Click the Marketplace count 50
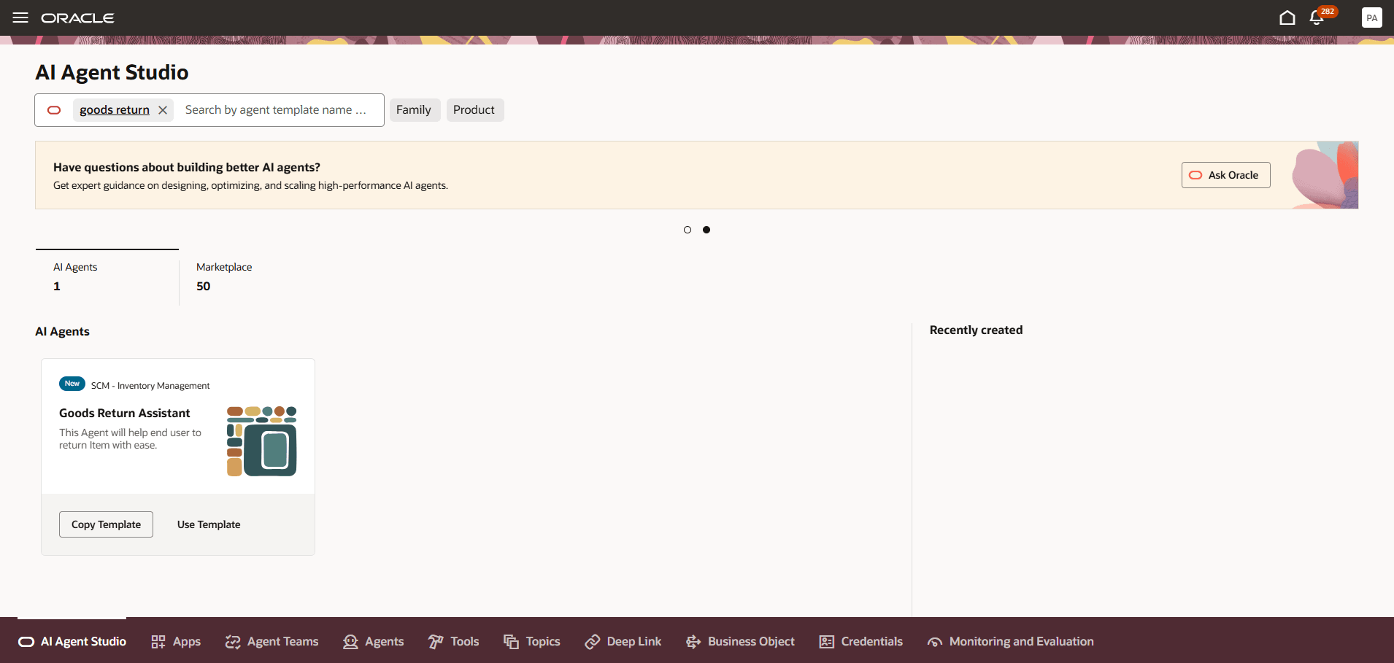 pyautogui.click(x=204, y=286)
